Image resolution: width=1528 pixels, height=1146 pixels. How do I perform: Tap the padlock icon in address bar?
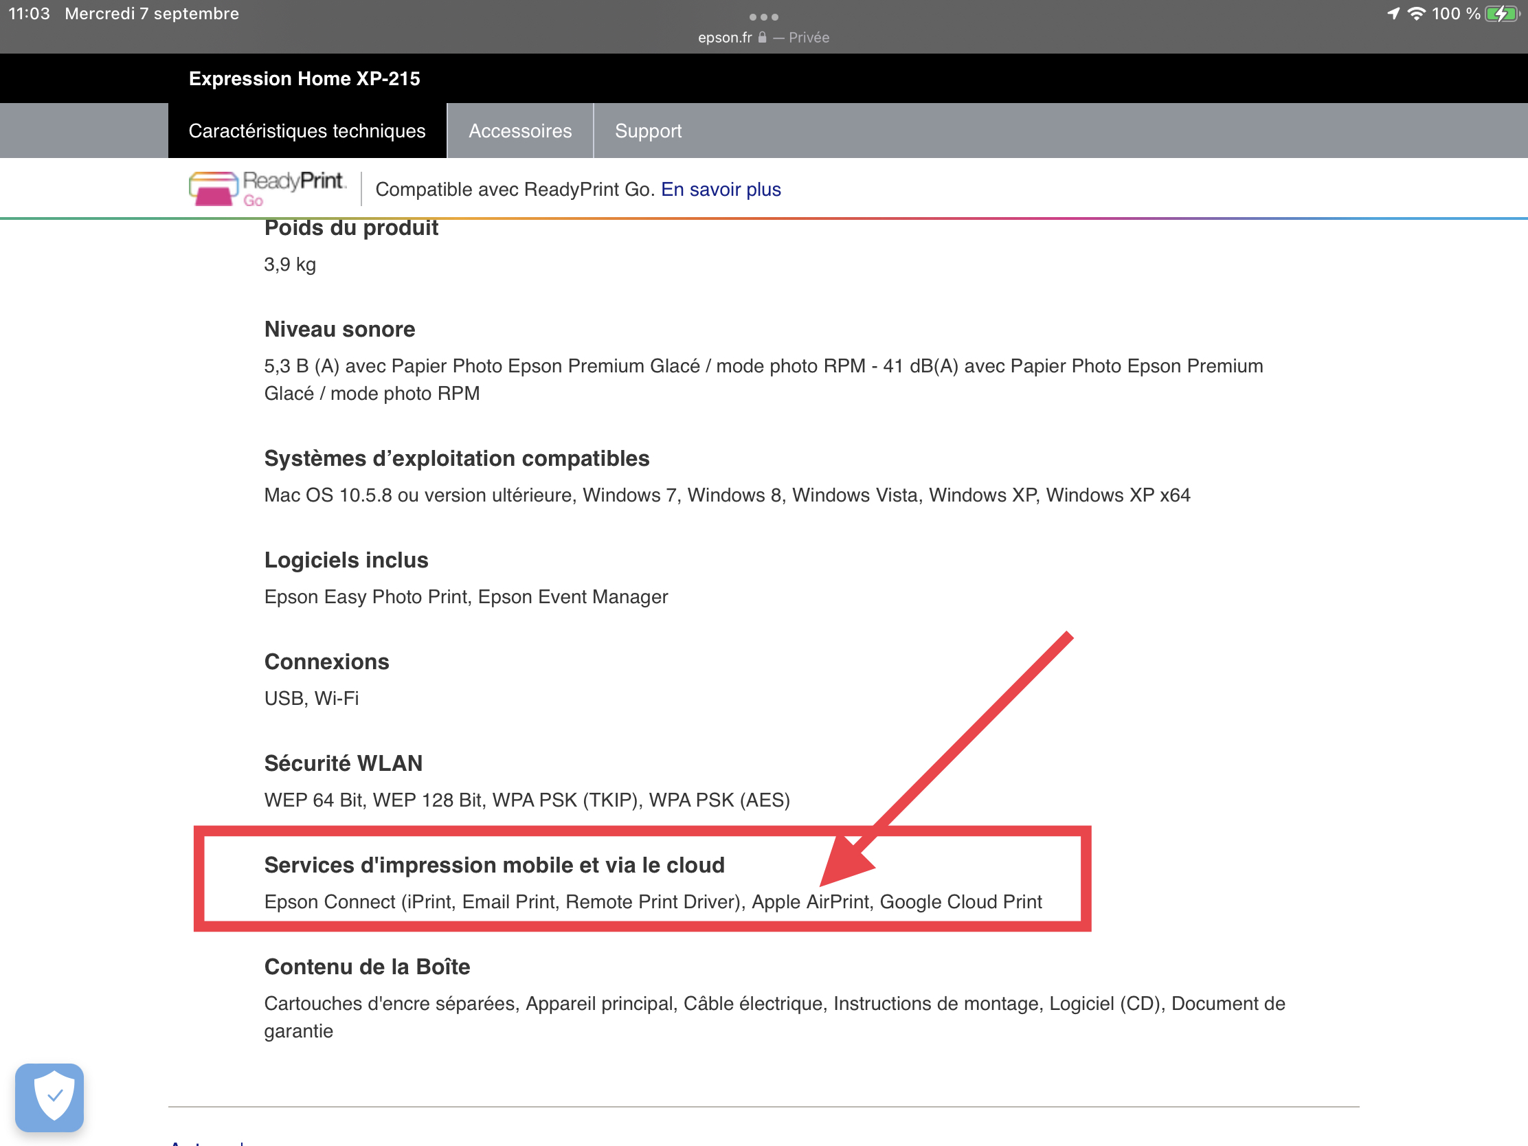tap(762, 37)
